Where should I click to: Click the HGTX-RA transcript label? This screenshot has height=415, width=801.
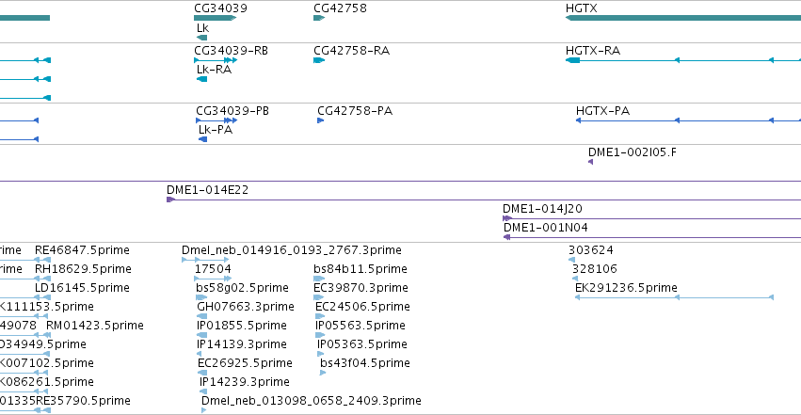point(593,51)
